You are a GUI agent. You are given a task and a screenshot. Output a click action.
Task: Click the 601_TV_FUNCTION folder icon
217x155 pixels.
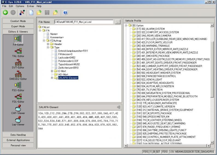tap(134, 90)
